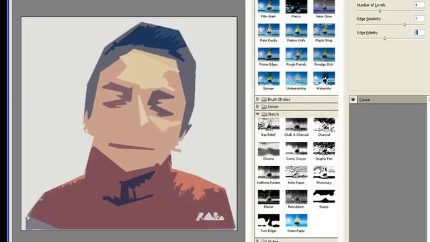Image resolution: width=430 pixels, height=242 pixels.
Task: Pick the Sponge filter thumbnail
Action: [x=269, y=79]
